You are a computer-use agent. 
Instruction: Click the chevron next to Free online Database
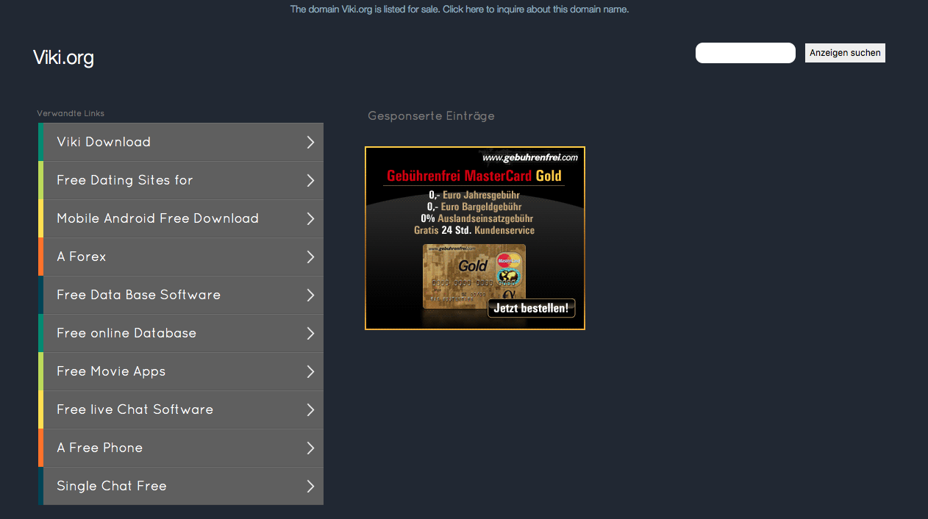(310, 334)
